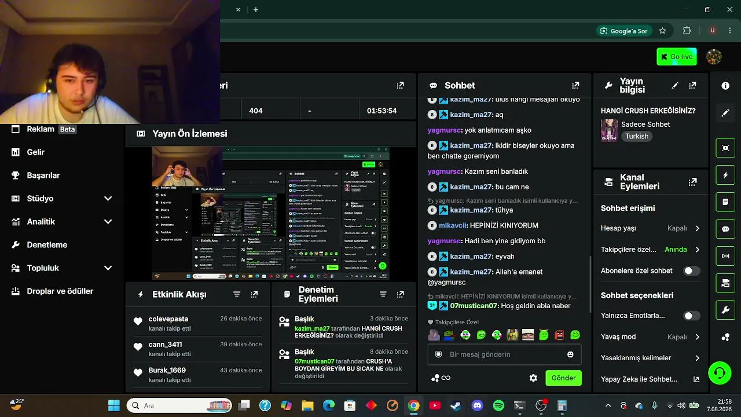Edit stream info with Yayın bilgisi pencil
Viewport: 741px width, 417px height.
675,85
